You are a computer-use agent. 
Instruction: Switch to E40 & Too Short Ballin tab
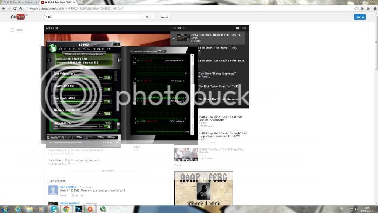pos(58,3)
